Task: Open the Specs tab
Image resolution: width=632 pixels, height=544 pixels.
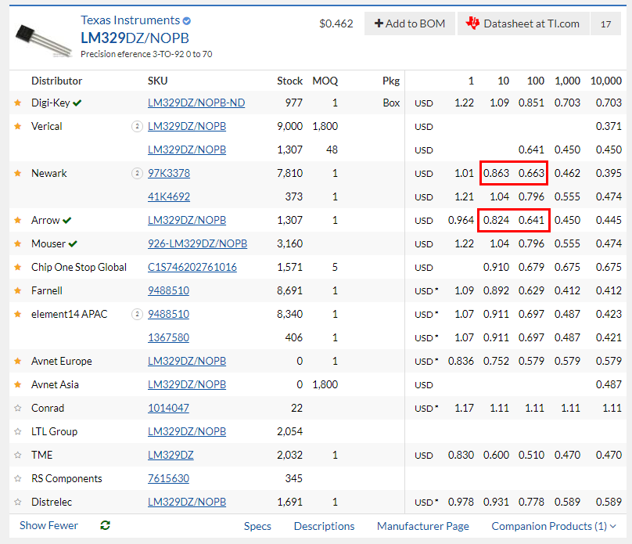Action: (257, 526)
